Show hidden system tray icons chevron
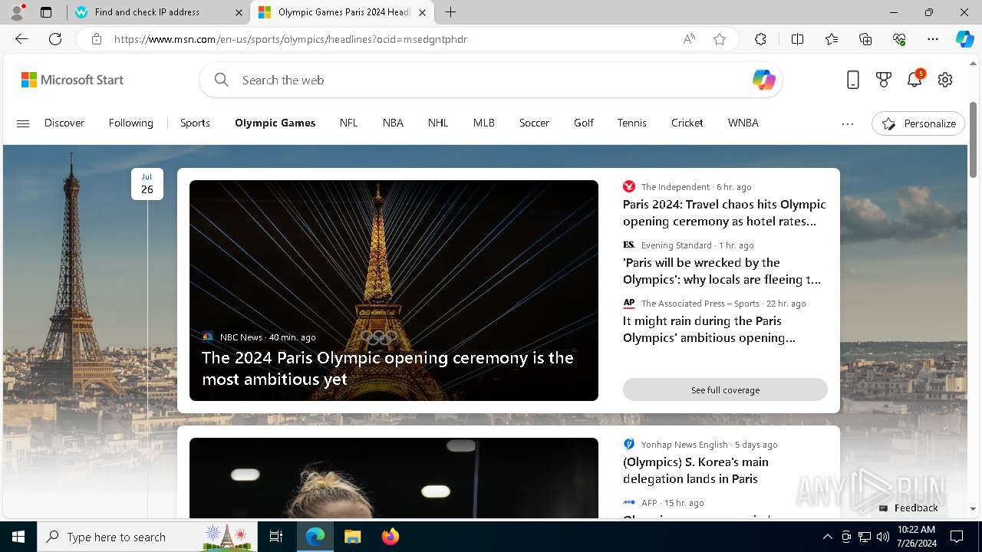The width and height of the screenshot is (982, 552). tap(827, 537)
